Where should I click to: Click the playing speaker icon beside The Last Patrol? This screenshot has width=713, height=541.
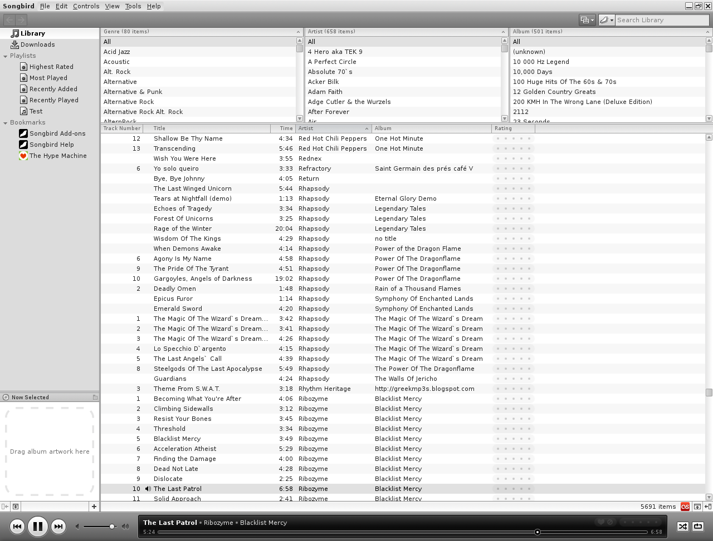point(148,489)
